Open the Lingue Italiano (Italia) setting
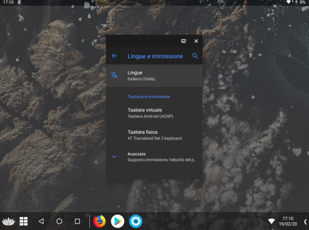The image size is (309, 230). pos(154,75)
